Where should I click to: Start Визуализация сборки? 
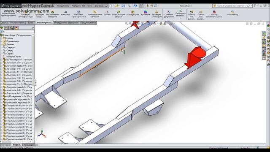coord(119,14)
